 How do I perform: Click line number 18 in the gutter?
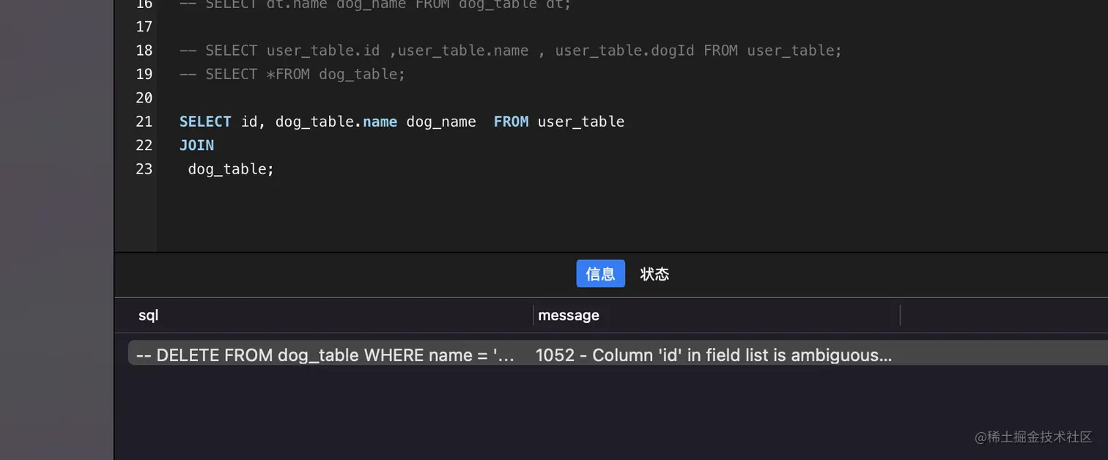coord(144,51)
